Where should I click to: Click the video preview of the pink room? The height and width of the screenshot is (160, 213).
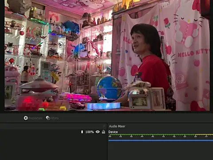pyautogui.click(x=107, y=56)
